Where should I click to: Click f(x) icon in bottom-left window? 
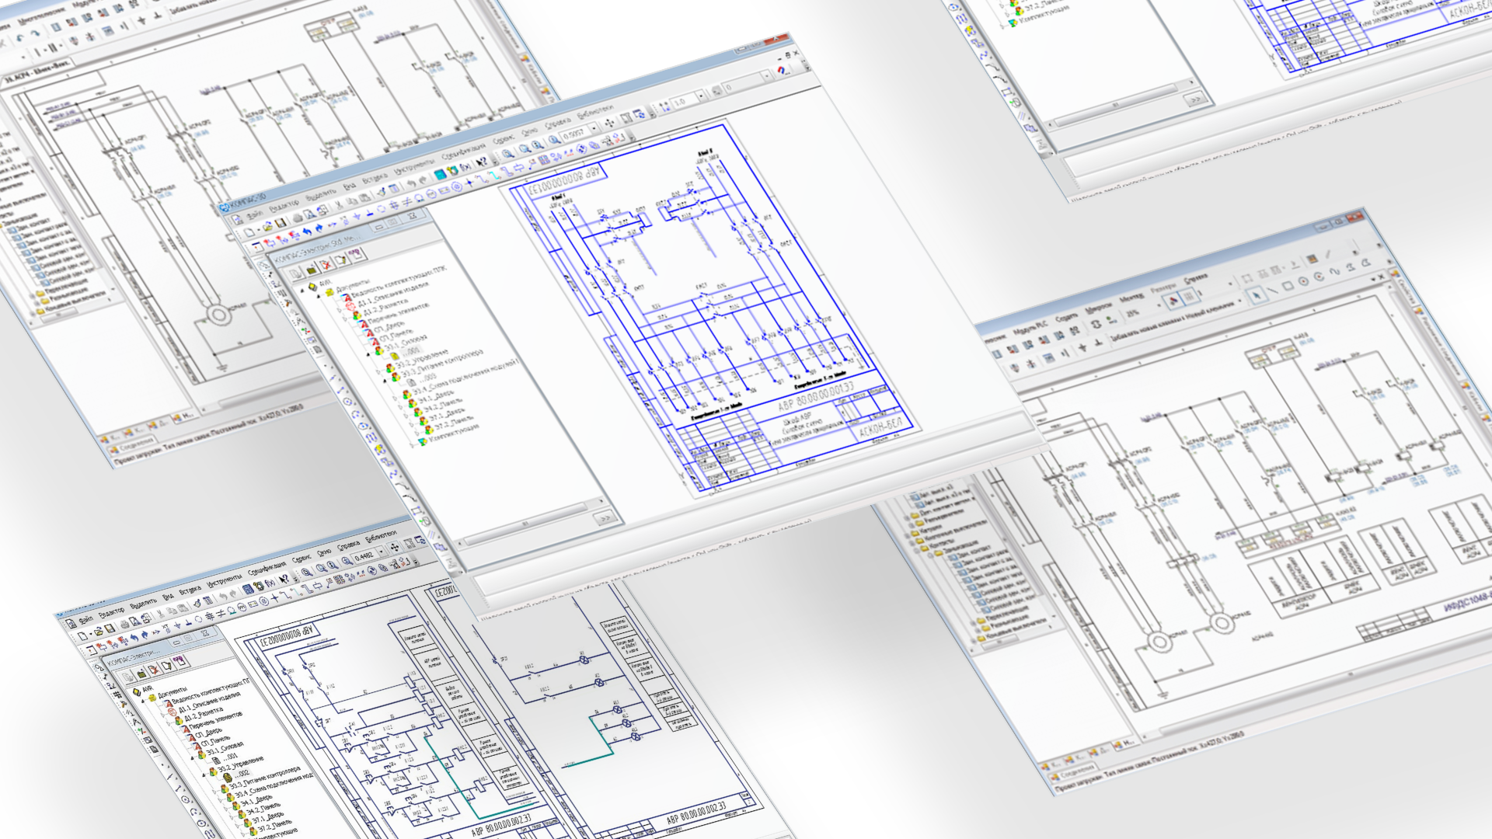coord(270,583)
